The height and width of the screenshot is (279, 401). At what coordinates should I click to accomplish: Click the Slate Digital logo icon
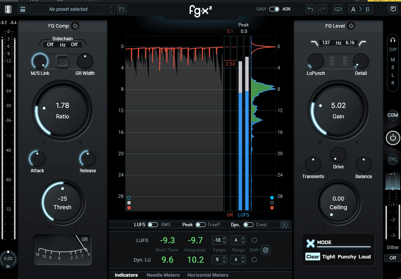point(8,9)
